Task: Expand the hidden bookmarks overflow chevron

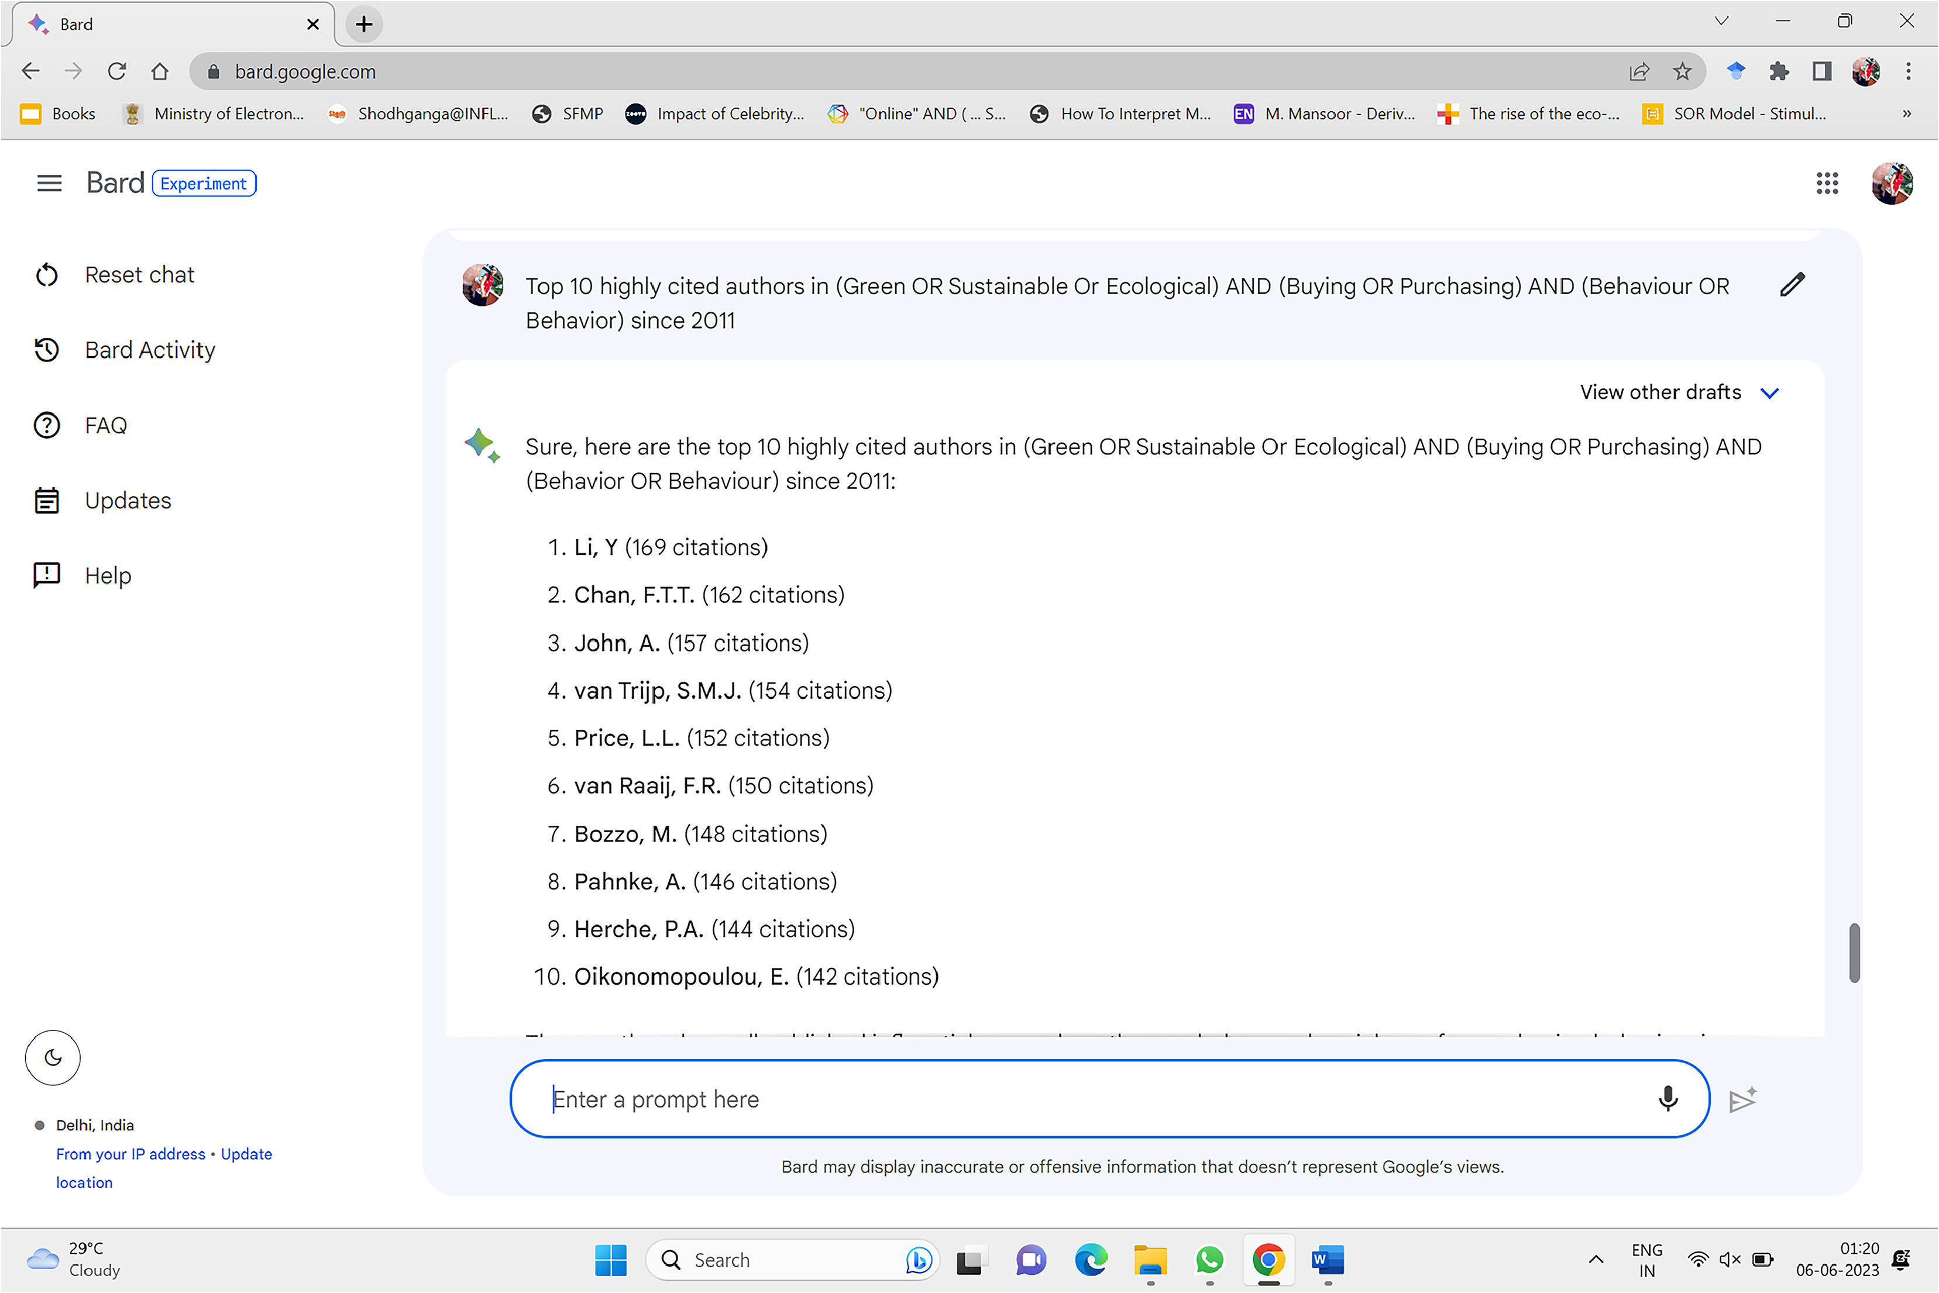Action: (x=1907, y=114)
